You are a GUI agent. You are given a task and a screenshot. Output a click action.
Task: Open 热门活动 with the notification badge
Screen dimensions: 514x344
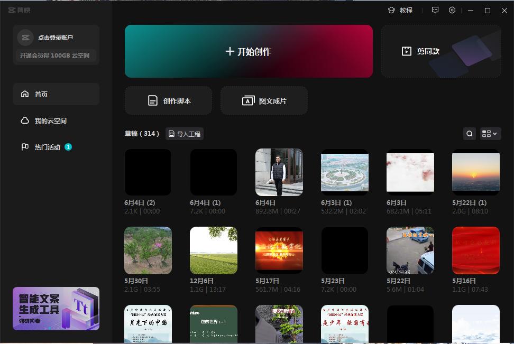50,147
